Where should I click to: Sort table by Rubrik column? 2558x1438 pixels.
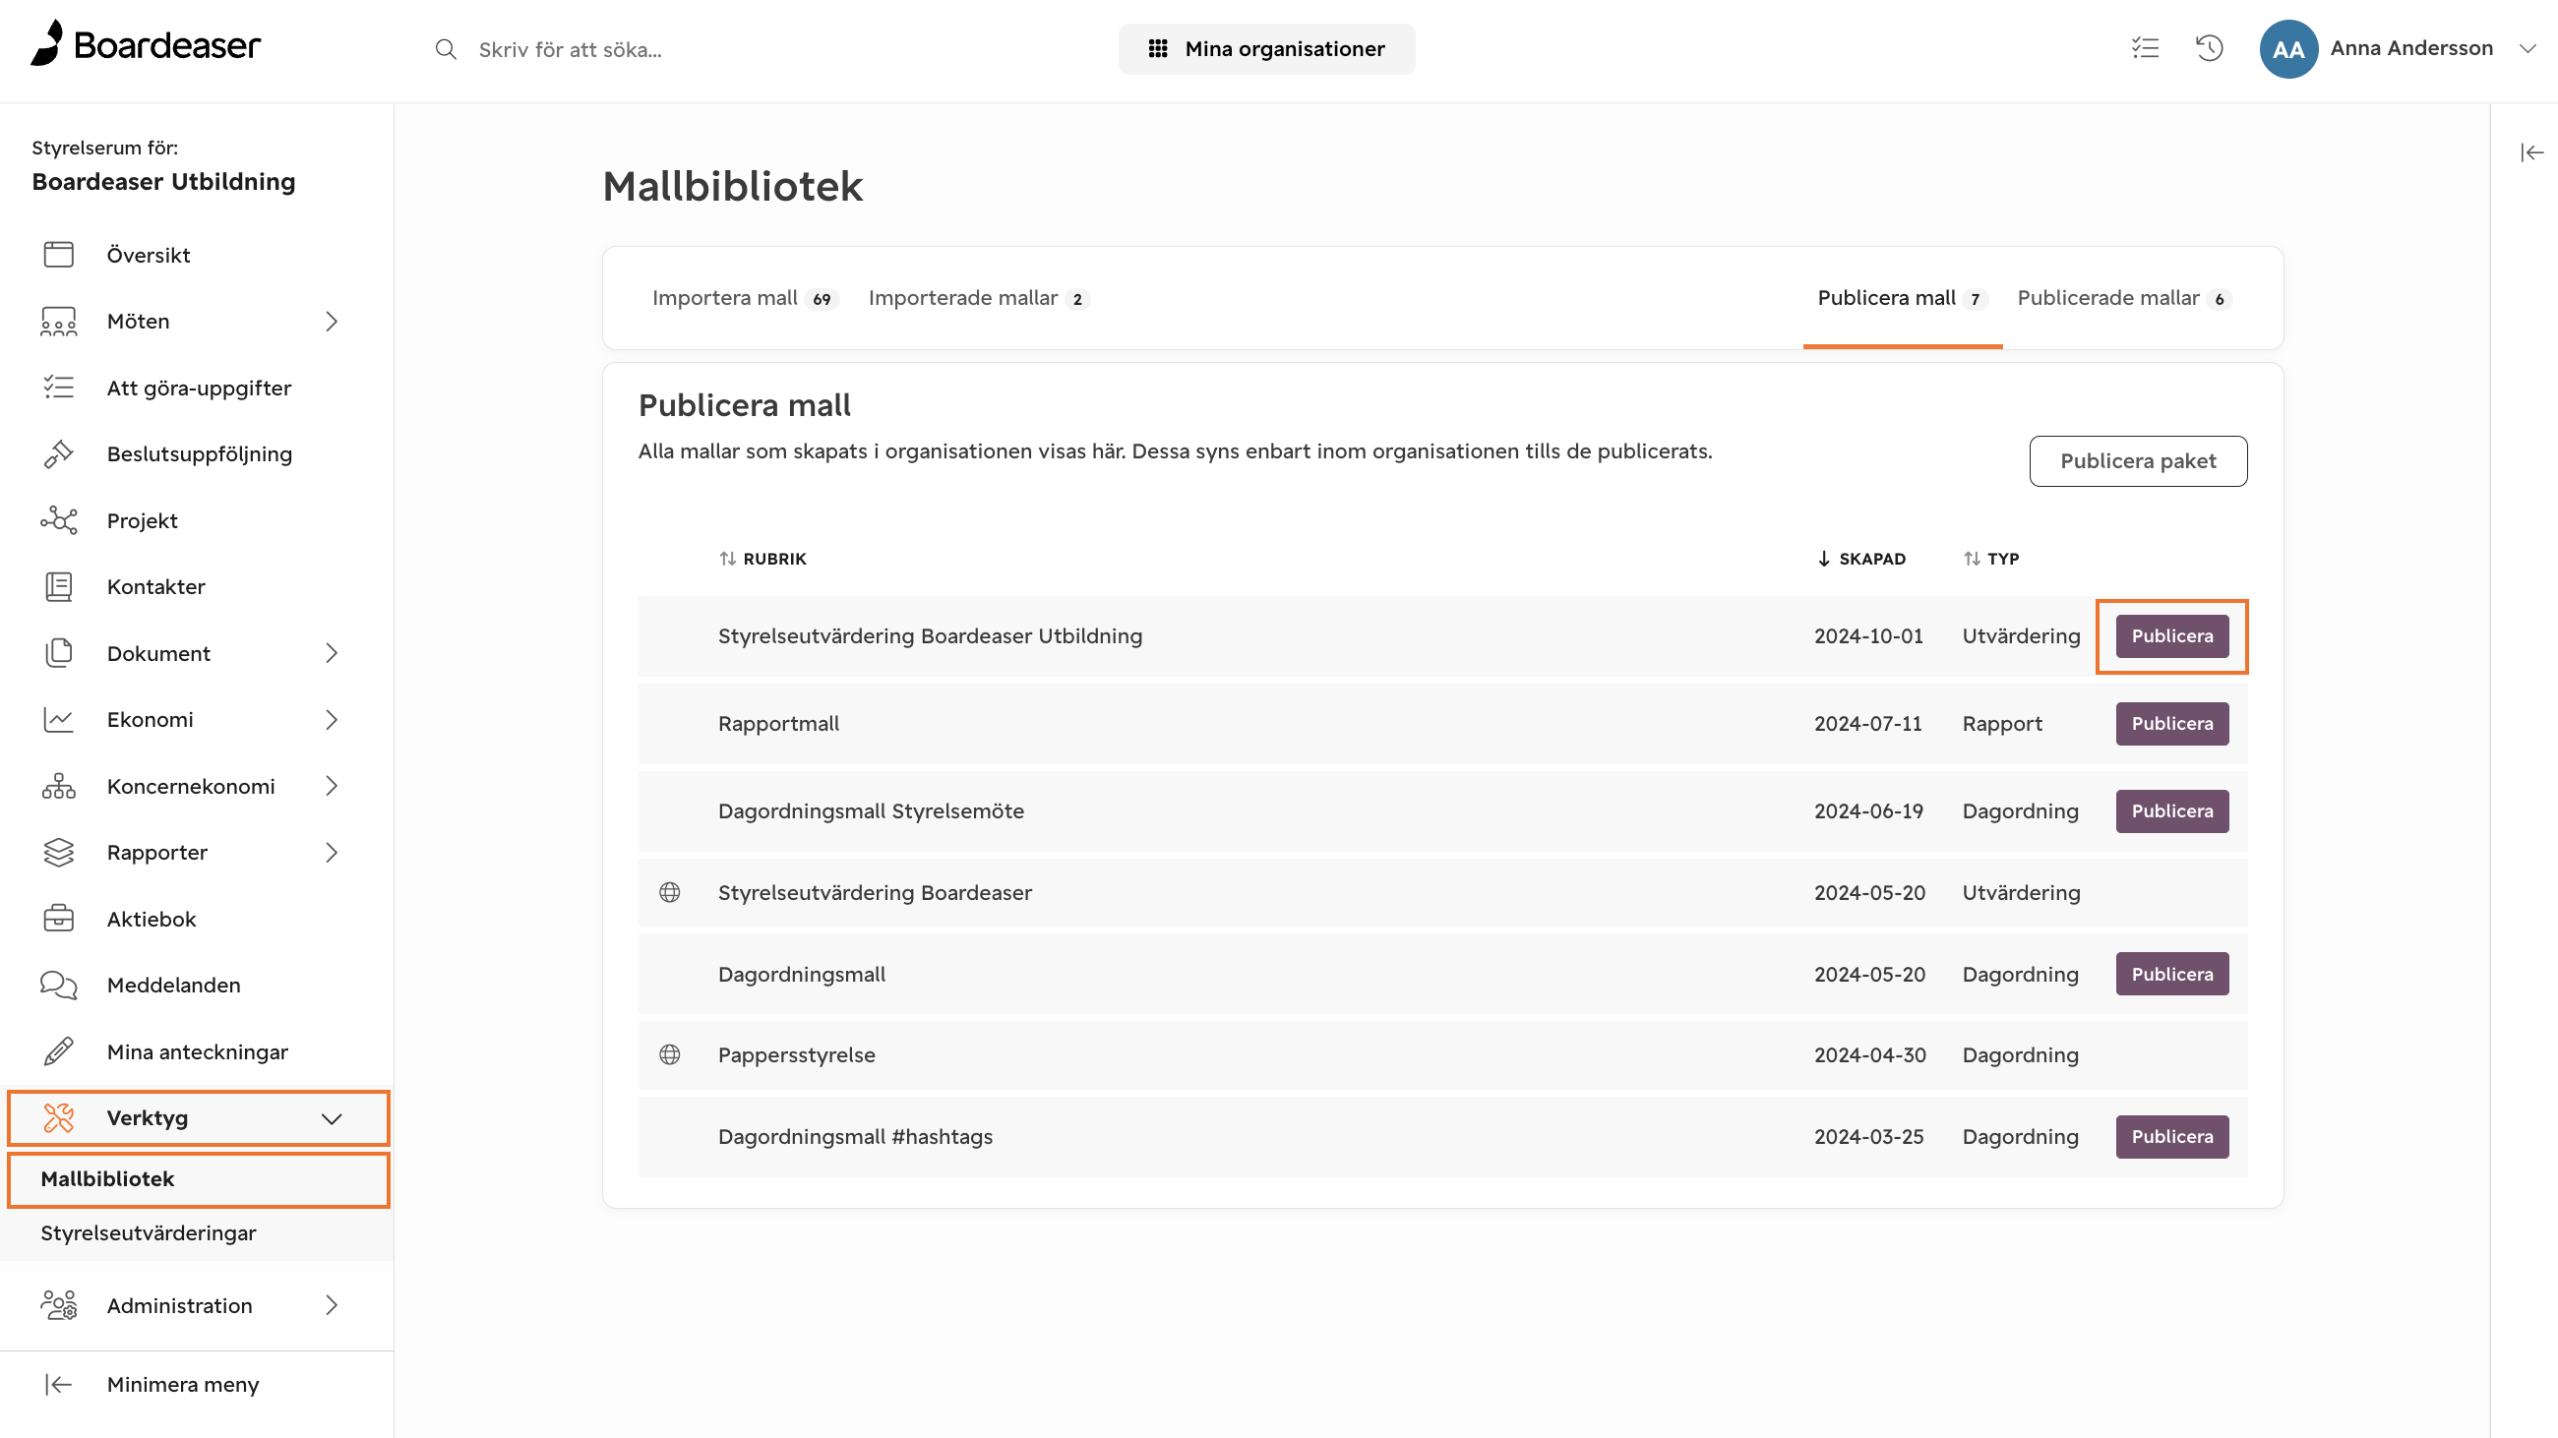pos(762,558)
